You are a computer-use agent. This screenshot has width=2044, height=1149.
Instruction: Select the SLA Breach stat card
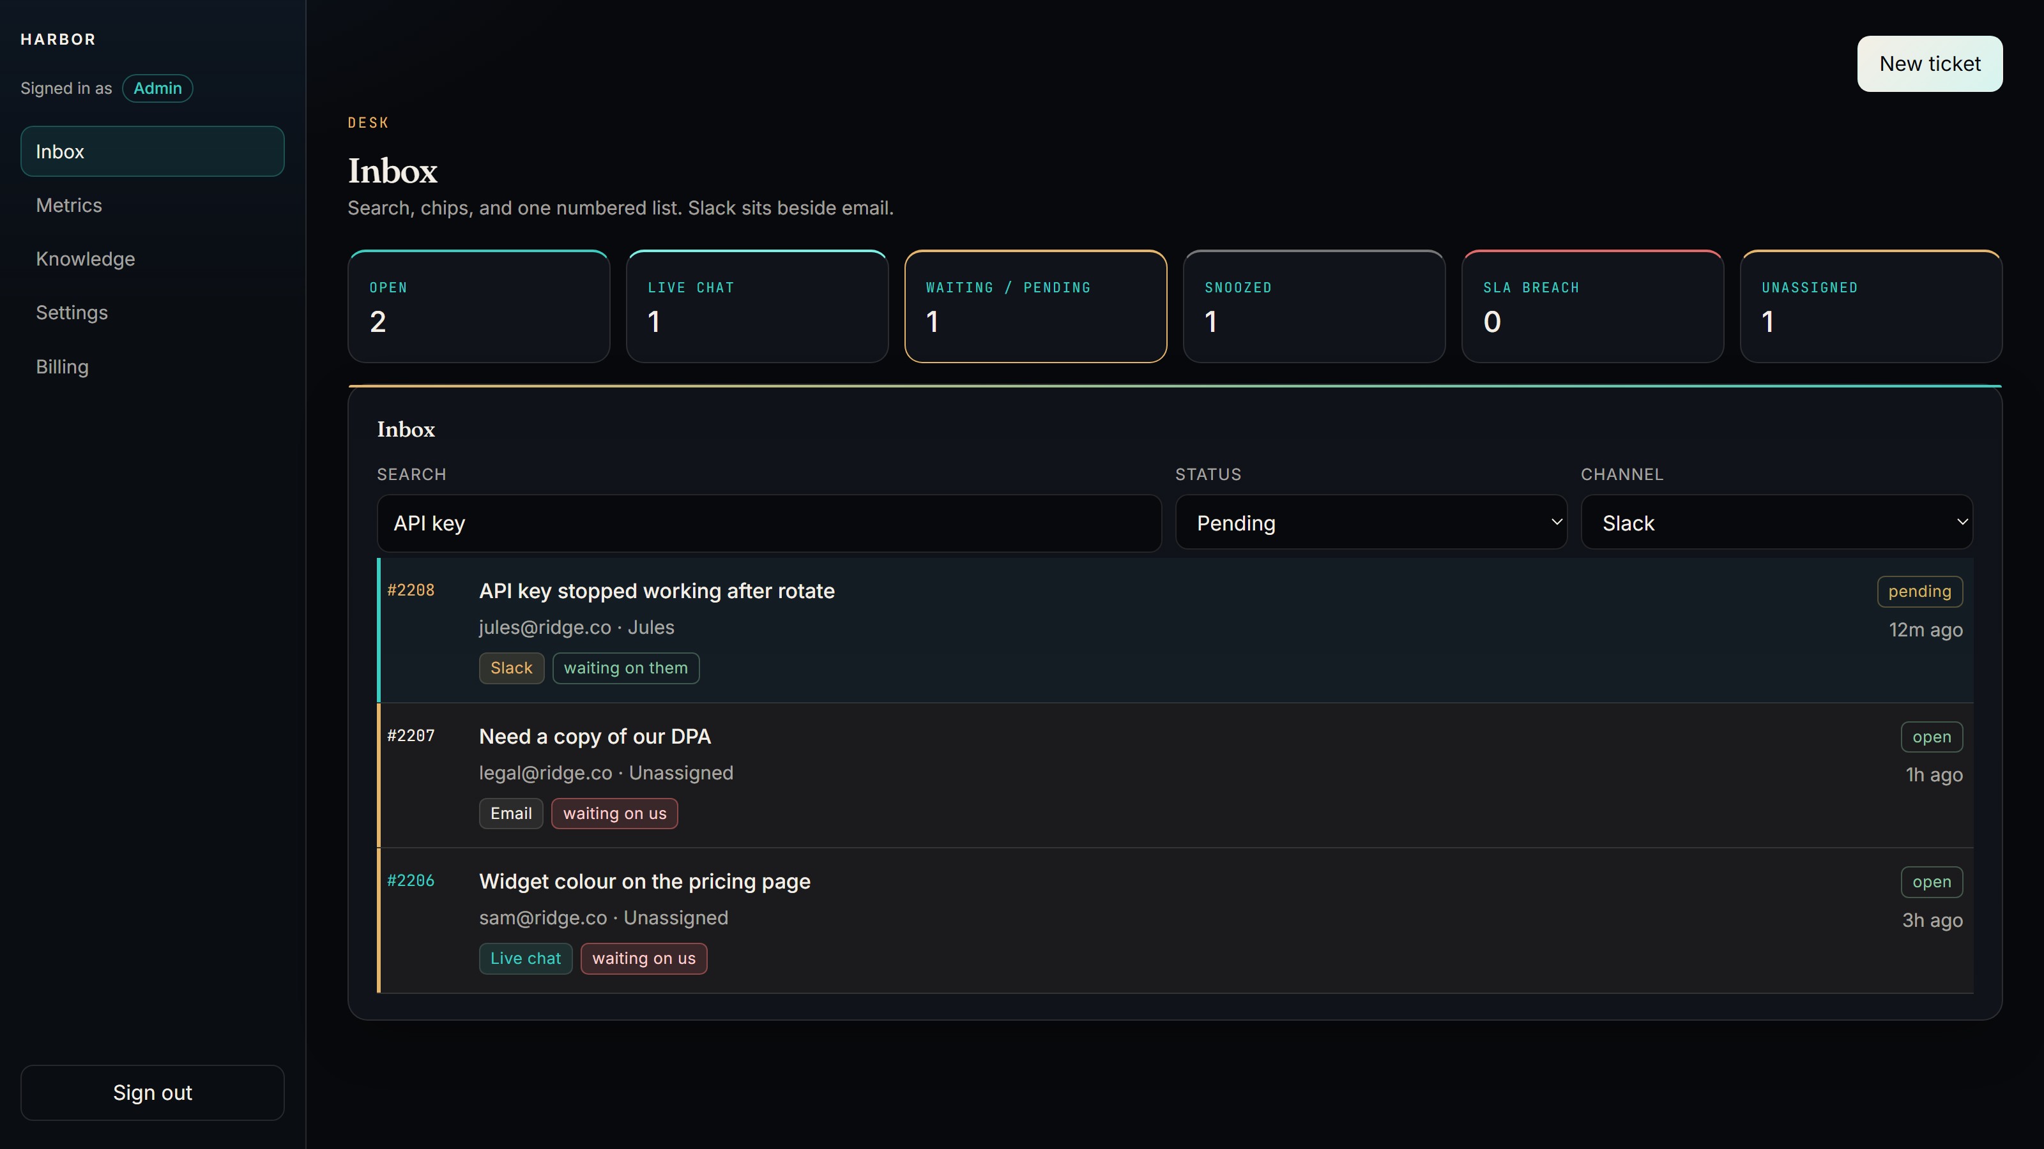pos(1592,307)
